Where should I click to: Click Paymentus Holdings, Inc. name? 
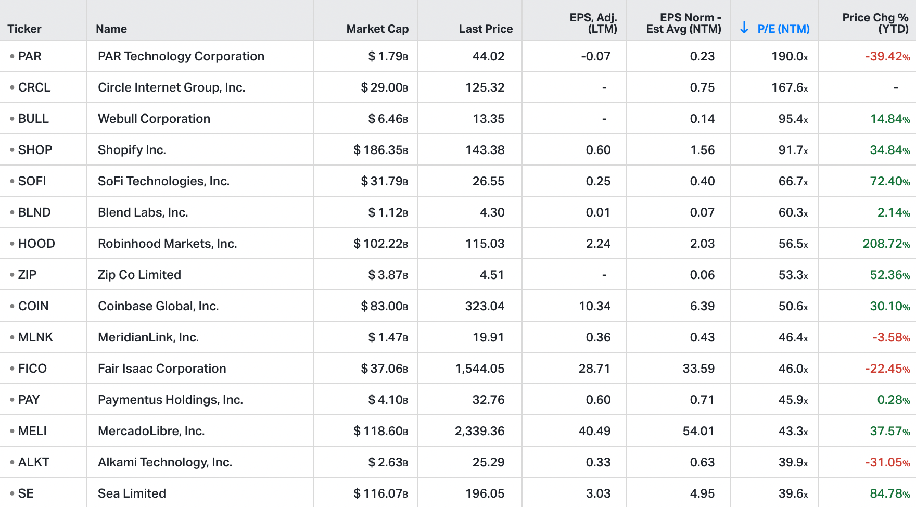[x=170, y=400]
